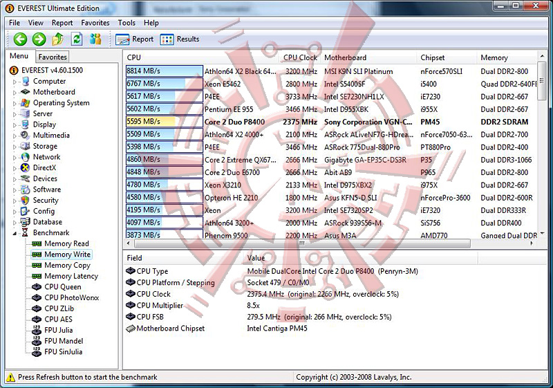Select Memory Read benchmark
Screen dimensions: 553x388
(66, 243)
